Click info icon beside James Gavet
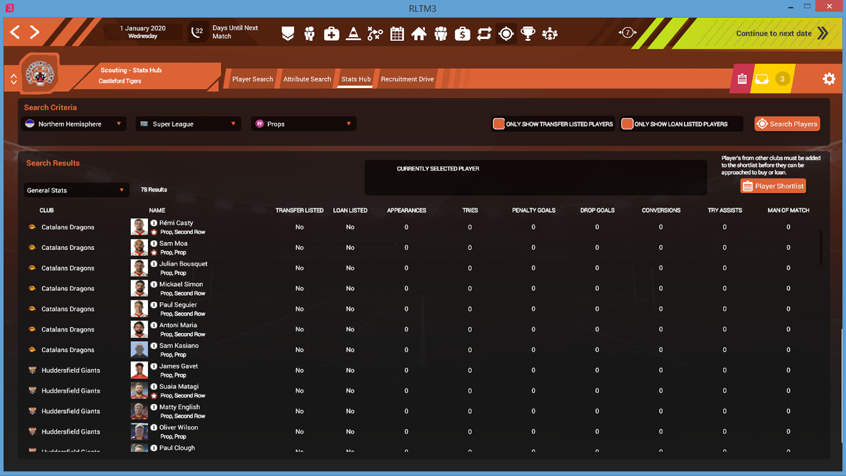This screenshot has height=476, width=846. point(154,366)
